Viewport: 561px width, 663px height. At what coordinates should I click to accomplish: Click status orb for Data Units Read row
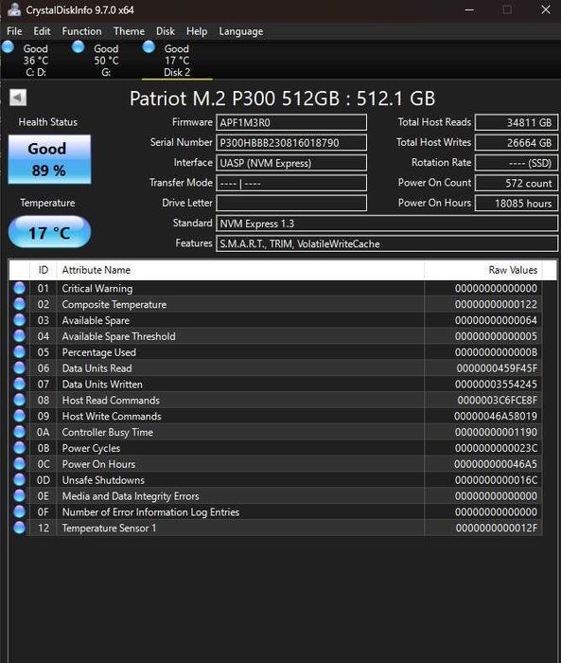click(x=20, y=368)
